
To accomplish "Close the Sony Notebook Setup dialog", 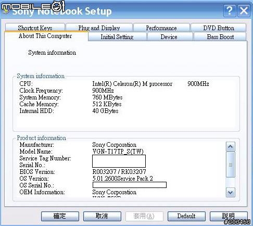I will [244, 11].
